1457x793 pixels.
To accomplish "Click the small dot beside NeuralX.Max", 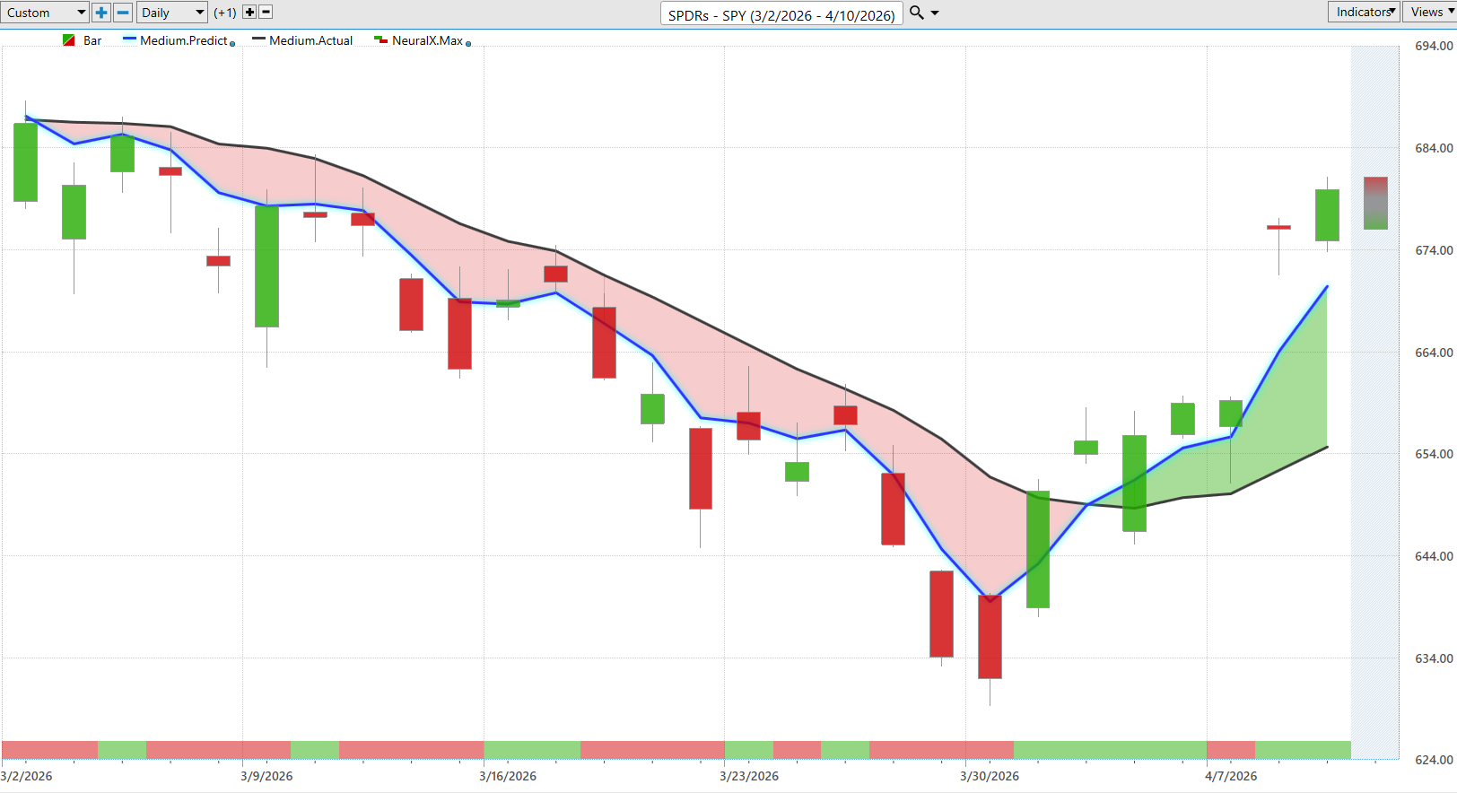I will 468,43.
